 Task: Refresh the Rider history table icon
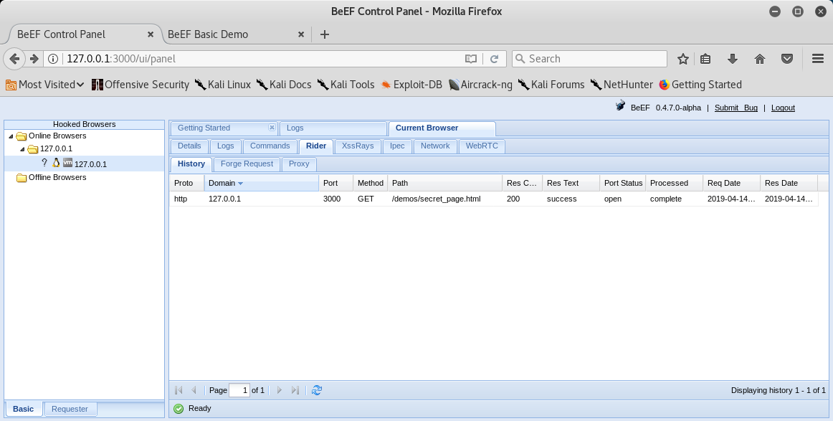(317, 390)
